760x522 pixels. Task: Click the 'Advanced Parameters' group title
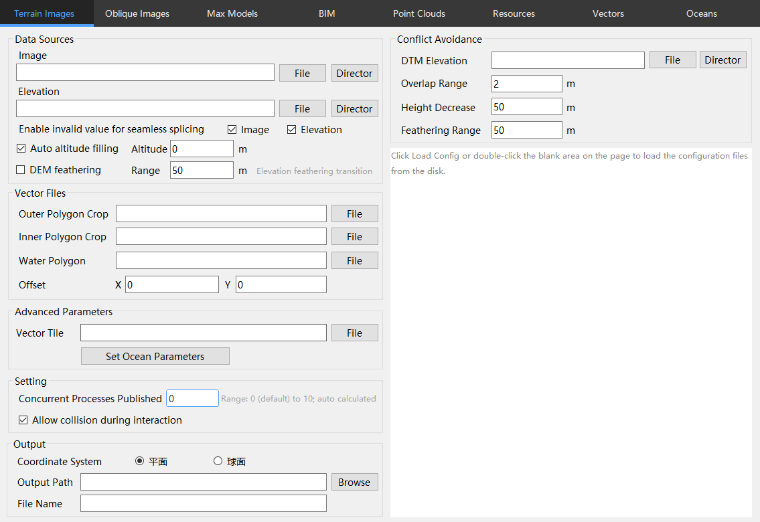(x=64, y=312)
